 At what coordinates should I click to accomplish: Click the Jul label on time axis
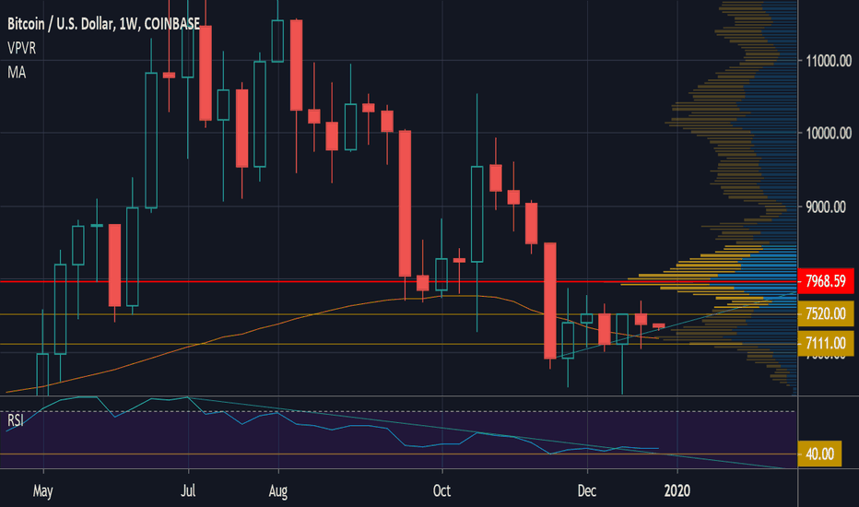188,490
